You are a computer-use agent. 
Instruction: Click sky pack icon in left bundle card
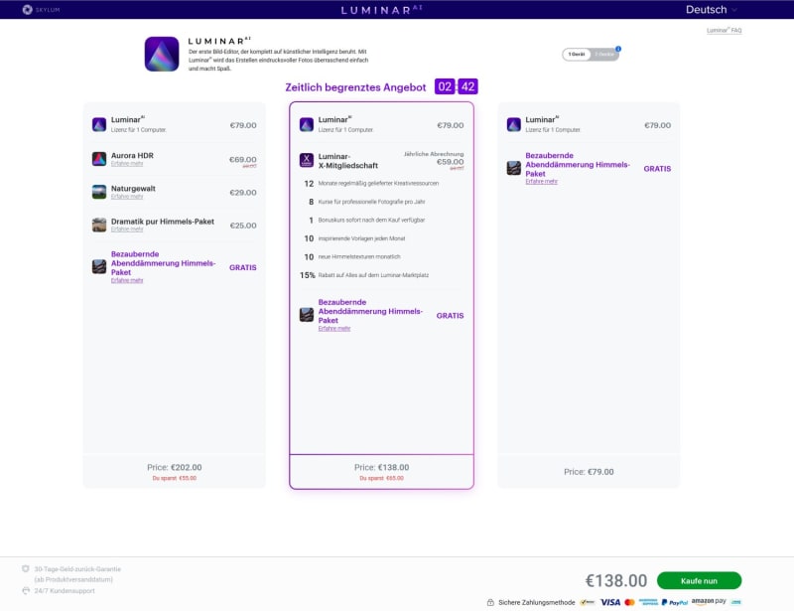point(99,266)
